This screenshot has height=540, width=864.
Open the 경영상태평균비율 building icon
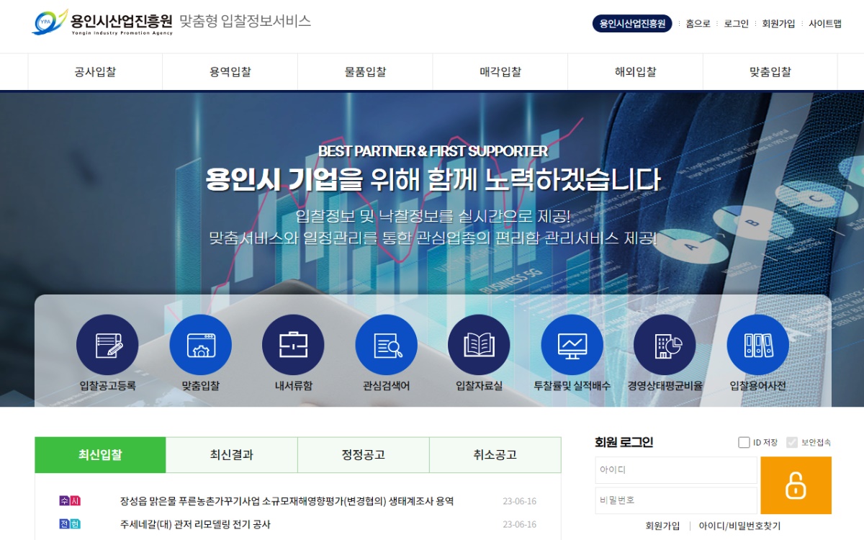coord(665,346)
